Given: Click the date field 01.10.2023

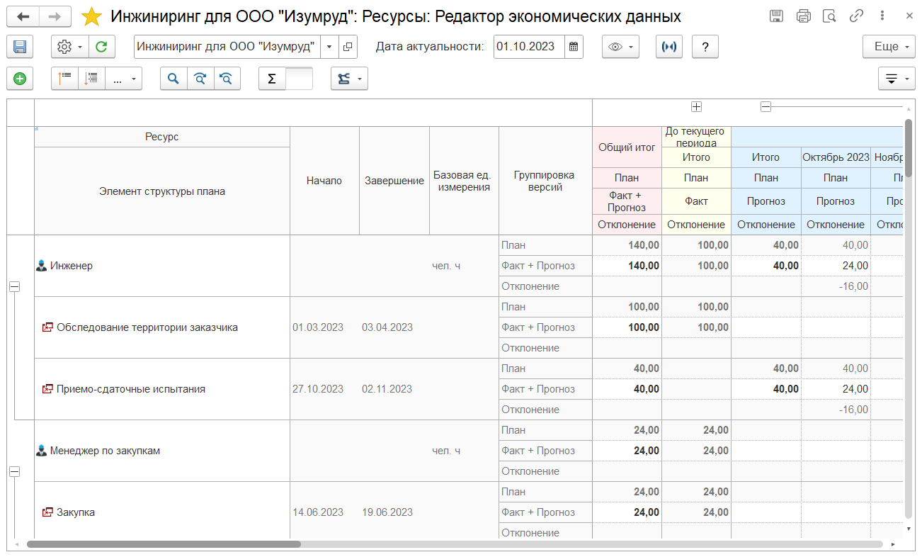Looking at the screenshot, I should click(528, 47).
